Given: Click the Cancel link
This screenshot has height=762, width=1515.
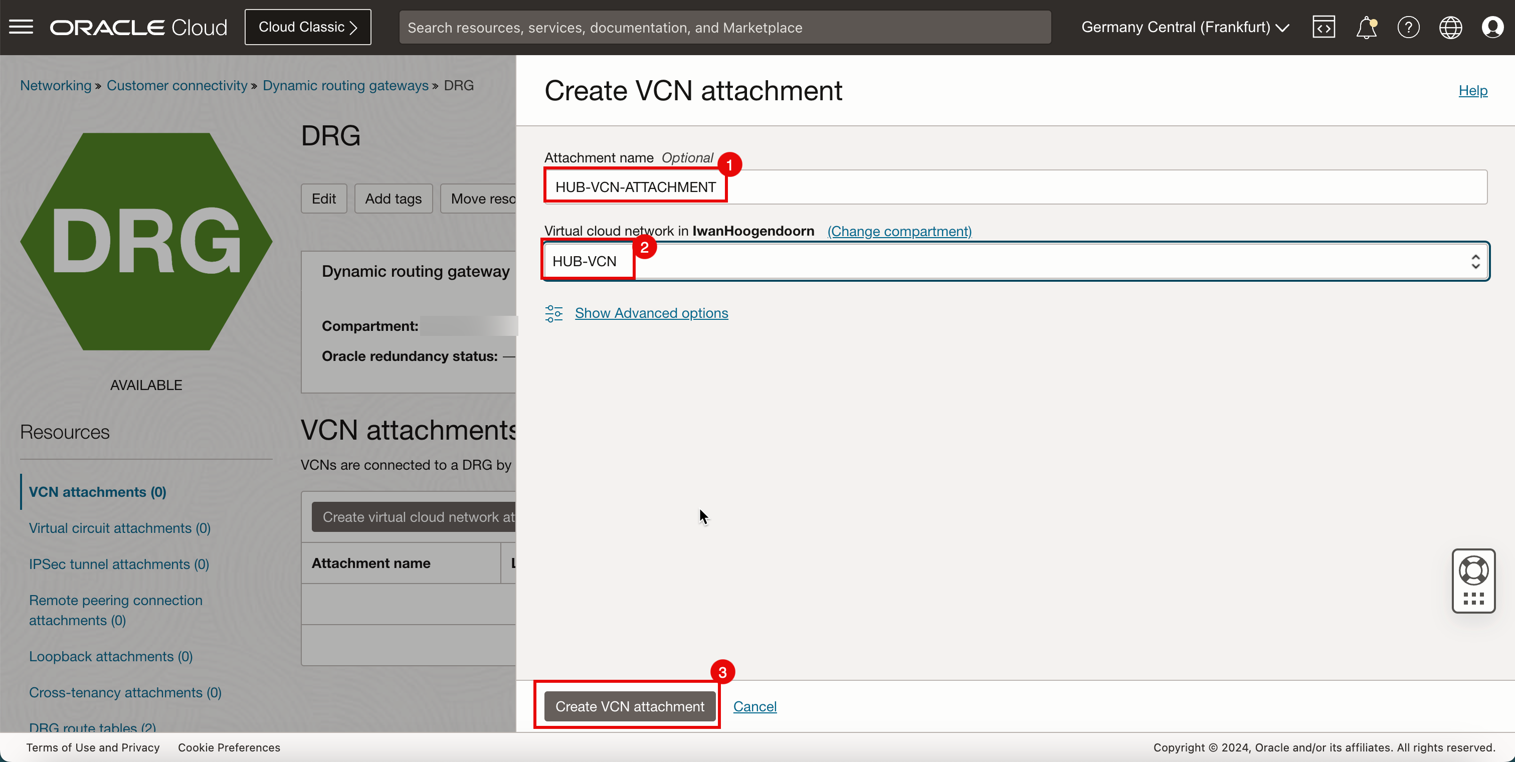Looking at the screenshot, I should (754, 706).
